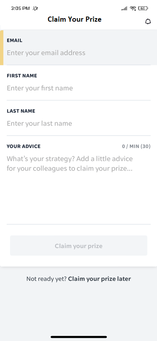The image size is (157, 341).
Task: Open the Claim your prize later link
Action: [100, 279]
